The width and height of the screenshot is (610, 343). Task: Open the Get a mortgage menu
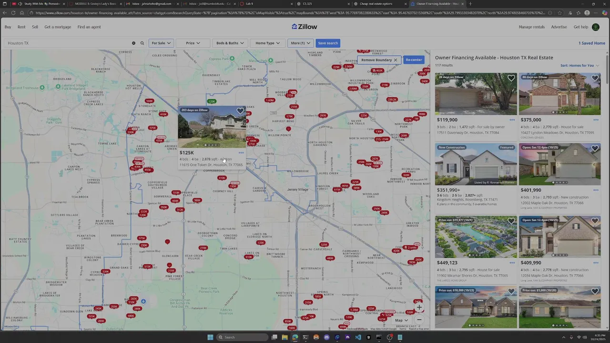(58, 27)
